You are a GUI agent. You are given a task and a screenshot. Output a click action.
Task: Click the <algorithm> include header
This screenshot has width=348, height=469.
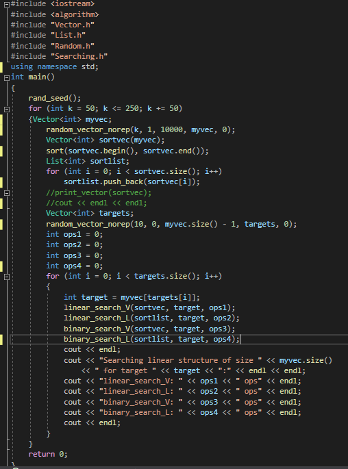click(x=75, y=14)
